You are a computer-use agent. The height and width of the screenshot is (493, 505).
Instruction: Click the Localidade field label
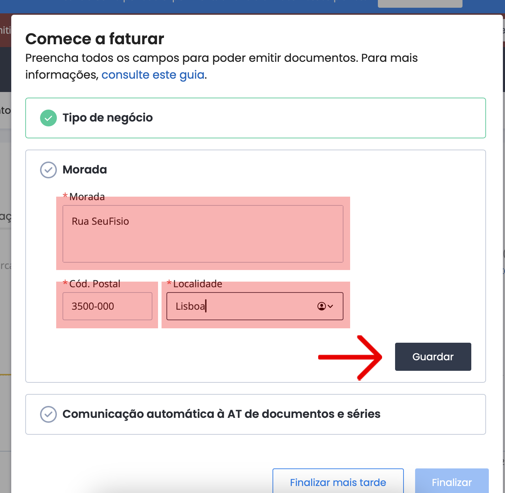[198, 284]
